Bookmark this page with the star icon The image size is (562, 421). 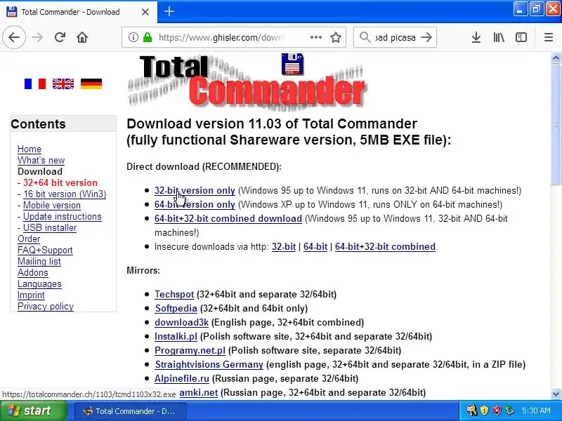(336, 37)
